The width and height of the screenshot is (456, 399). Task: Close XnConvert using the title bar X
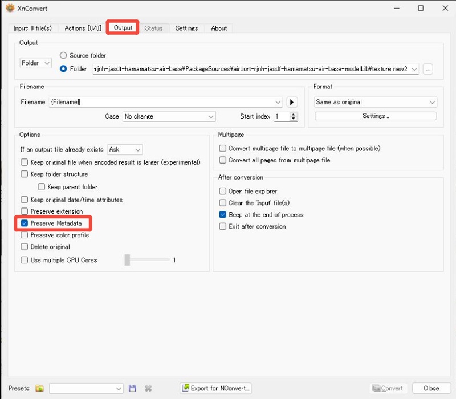[445, 8]
